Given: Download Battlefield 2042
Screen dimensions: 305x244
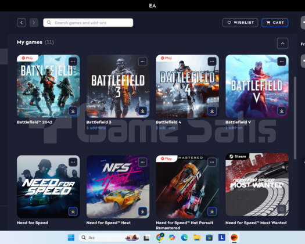Looking at the screenshot, I should 73,111.
